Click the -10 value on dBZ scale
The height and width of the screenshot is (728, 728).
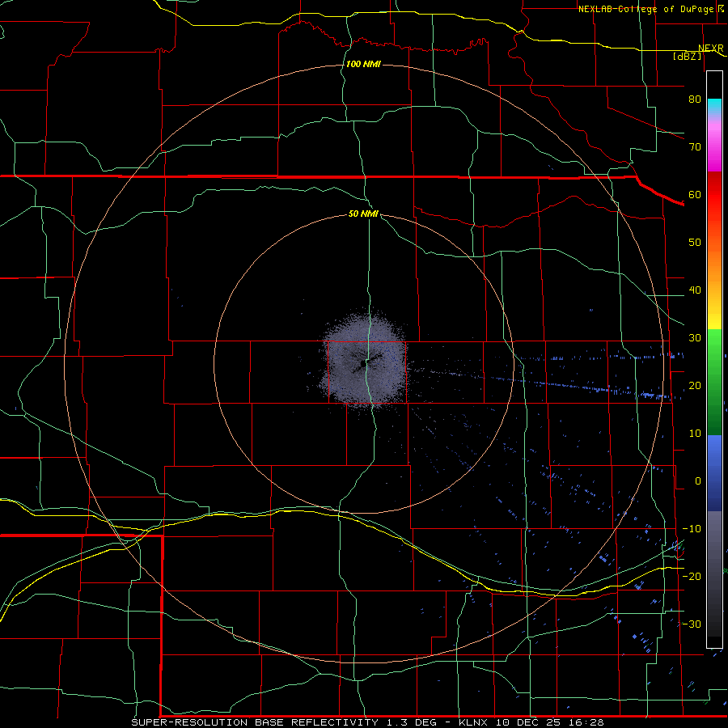[x=692, y=529]
